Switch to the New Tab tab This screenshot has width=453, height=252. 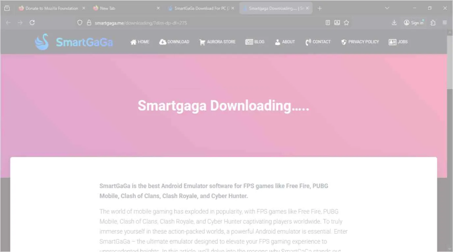[x=126, y=9]
